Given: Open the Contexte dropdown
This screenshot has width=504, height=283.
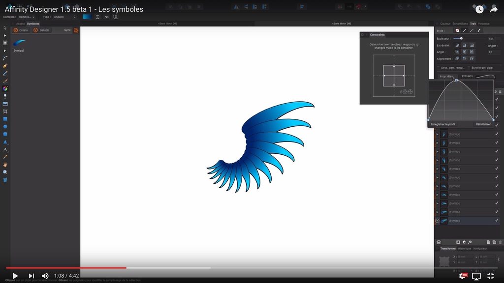Looking at the screenshot, I should click(27, 17).
